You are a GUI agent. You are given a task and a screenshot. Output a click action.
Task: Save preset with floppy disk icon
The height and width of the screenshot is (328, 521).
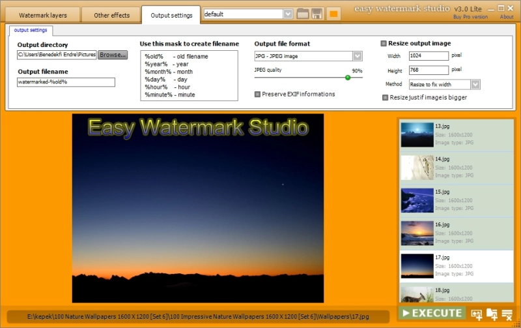point(317,14)
